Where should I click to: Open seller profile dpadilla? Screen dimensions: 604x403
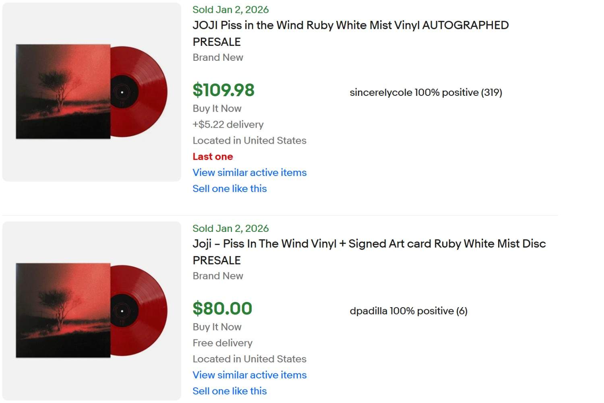point(408,310)
